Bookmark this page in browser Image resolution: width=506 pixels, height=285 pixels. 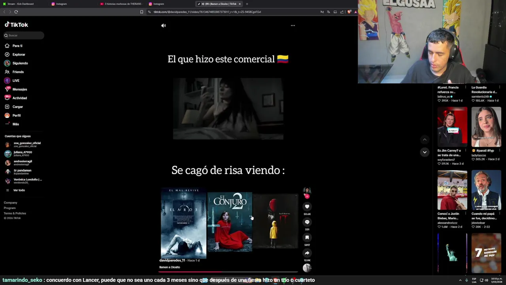point(142,12)
